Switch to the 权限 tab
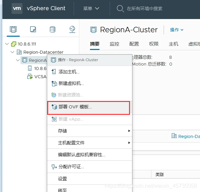Screen dimensions: 200x192 (x=154, y=44)
